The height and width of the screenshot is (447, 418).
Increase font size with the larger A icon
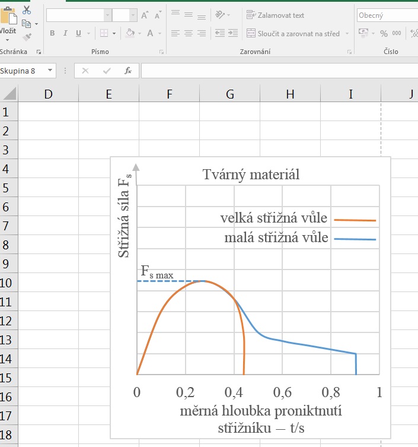click(144, 15)
